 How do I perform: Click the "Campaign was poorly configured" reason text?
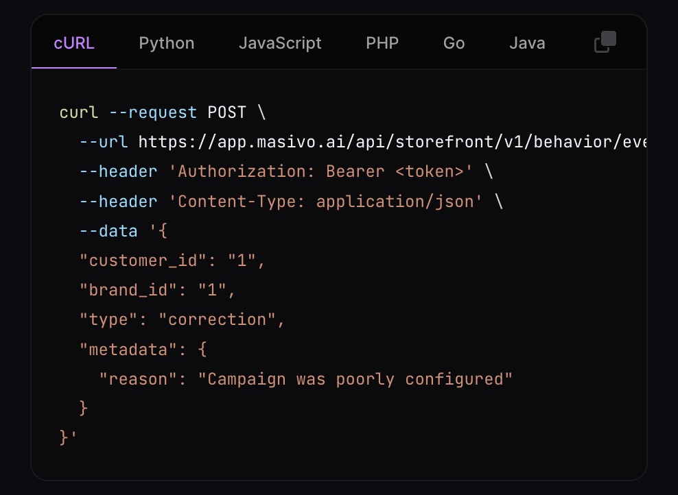(x=355, y=379)
